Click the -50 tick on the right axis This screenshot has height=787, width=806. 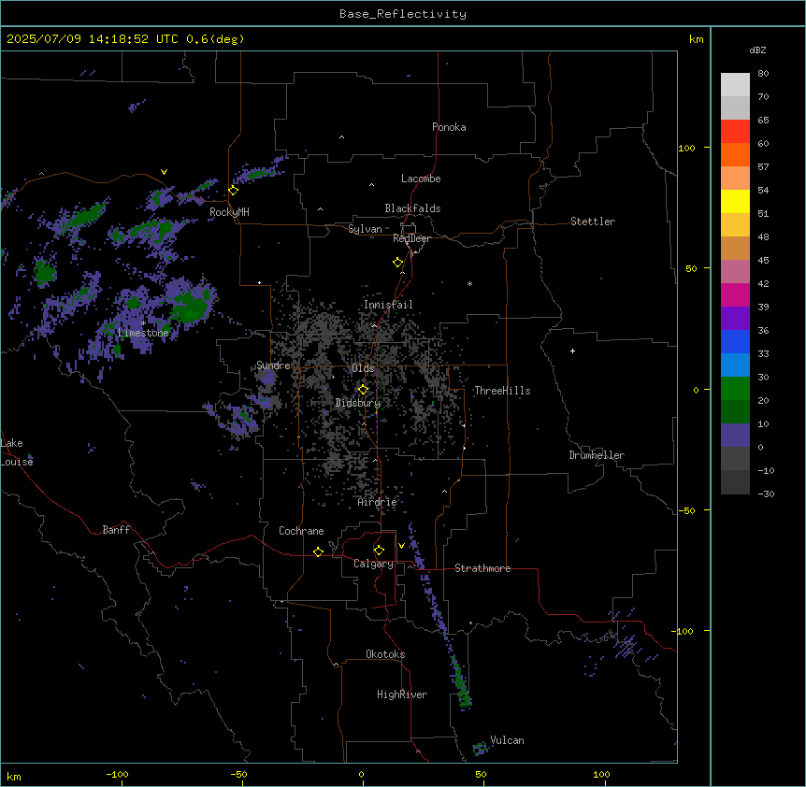pyautogui.click(x=687, y=510)
